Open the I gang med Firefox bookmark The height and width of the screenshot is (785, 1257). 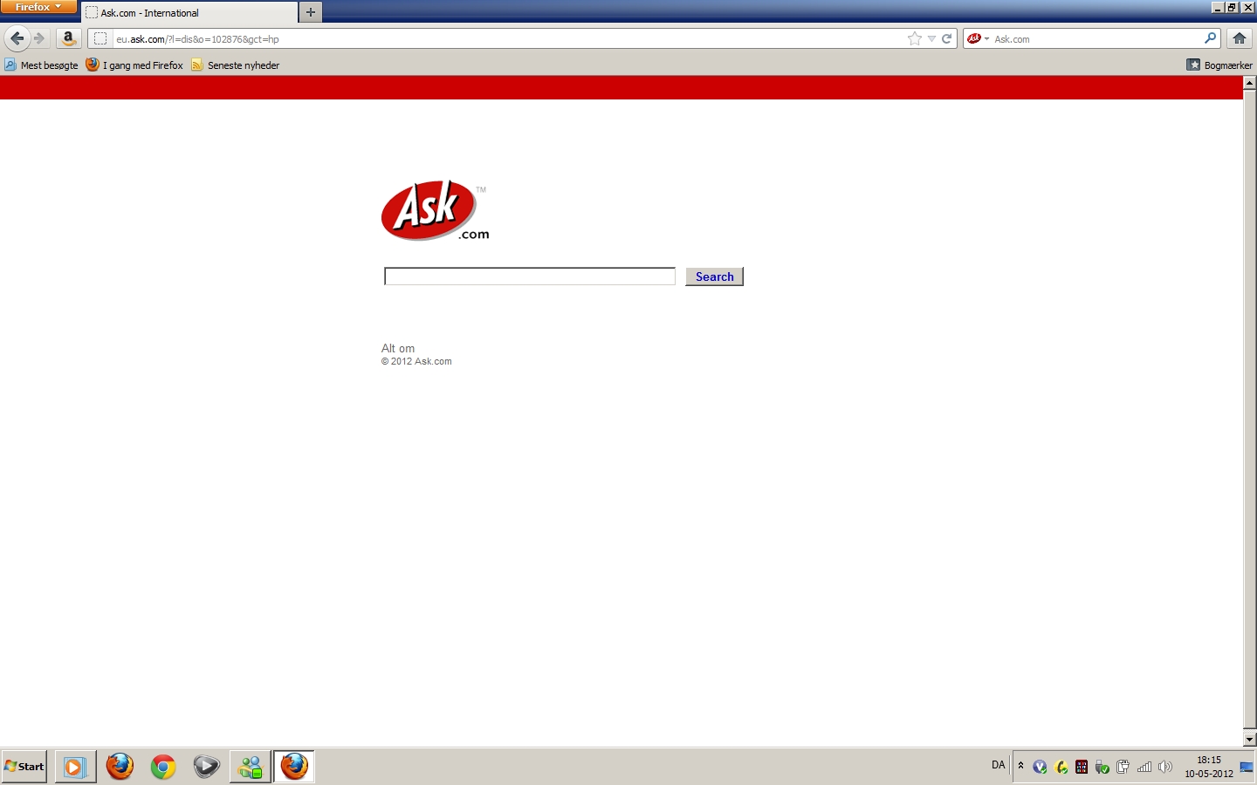point(134,65)
